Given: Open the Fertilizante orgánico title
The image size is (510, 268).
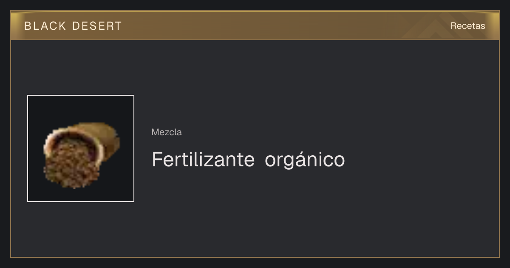Looking at the screenshot, I should [x=248, y=160].
